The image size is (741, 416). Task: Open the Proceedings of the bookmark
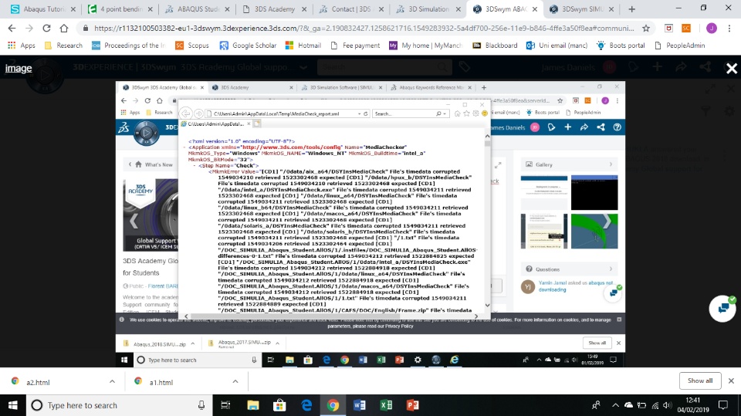click(128, 46)
